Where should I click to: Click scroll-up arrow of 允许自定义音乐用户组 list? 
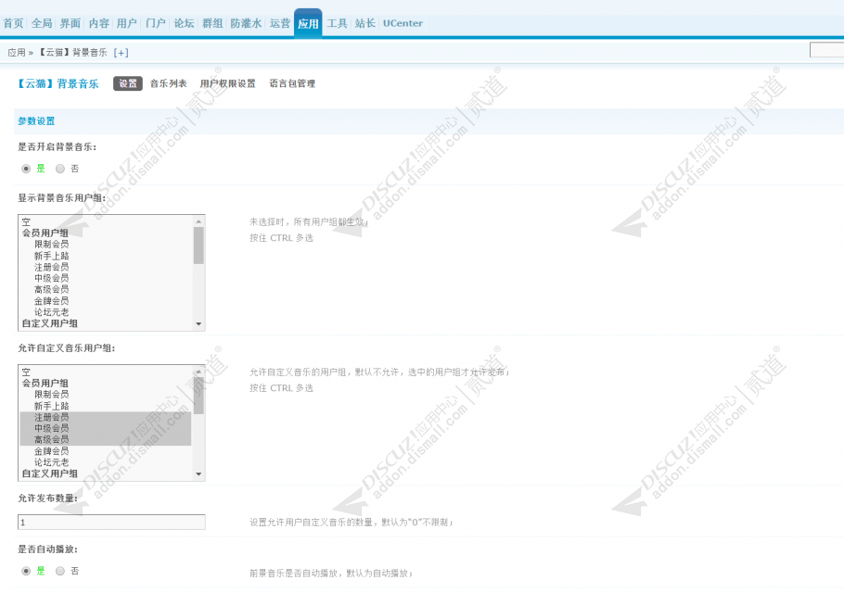pos(198,372)
